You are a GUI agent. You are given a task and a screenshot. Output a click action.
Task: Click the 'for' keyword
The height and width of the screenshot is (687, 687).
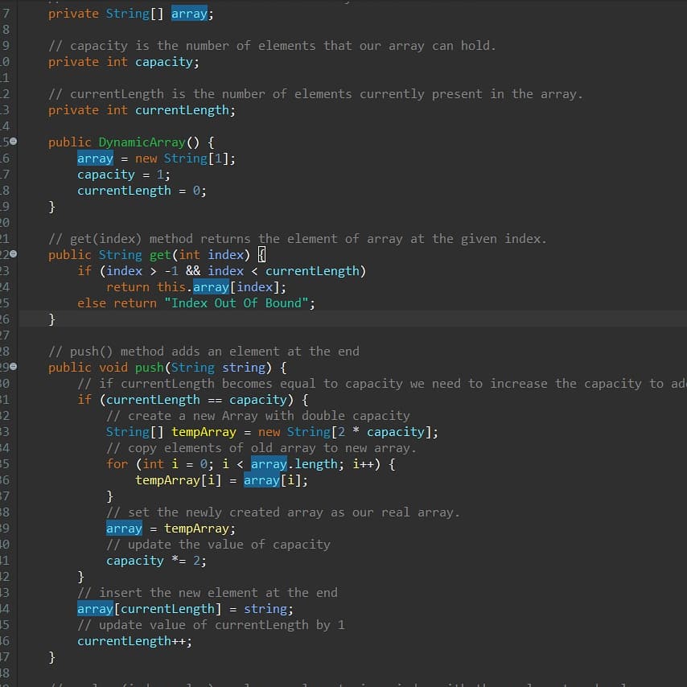click(x=117, y=464)
